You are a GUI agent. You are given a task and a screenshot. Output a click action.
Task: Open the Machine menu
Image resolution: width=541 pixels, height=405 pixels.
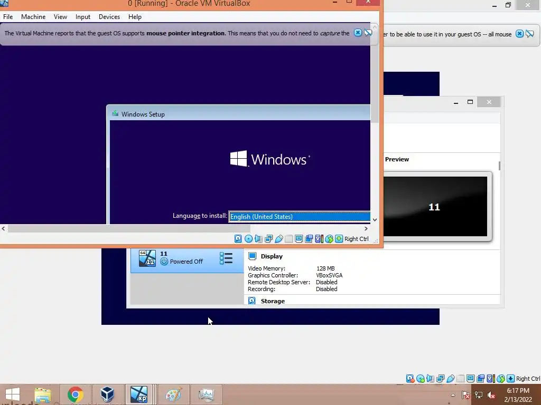[x=33, y=16]
